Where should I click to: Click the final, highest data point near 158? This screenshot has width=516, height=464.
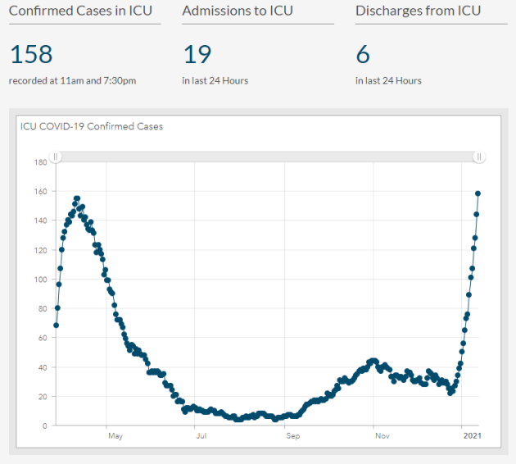click(478, 193)
